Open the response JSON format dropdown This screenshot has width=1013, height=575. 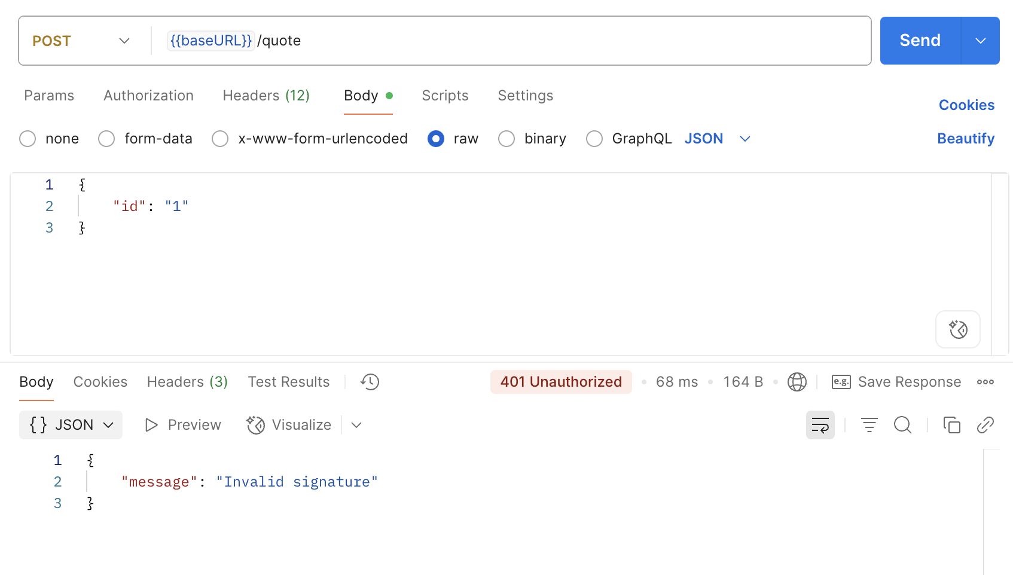71,425
